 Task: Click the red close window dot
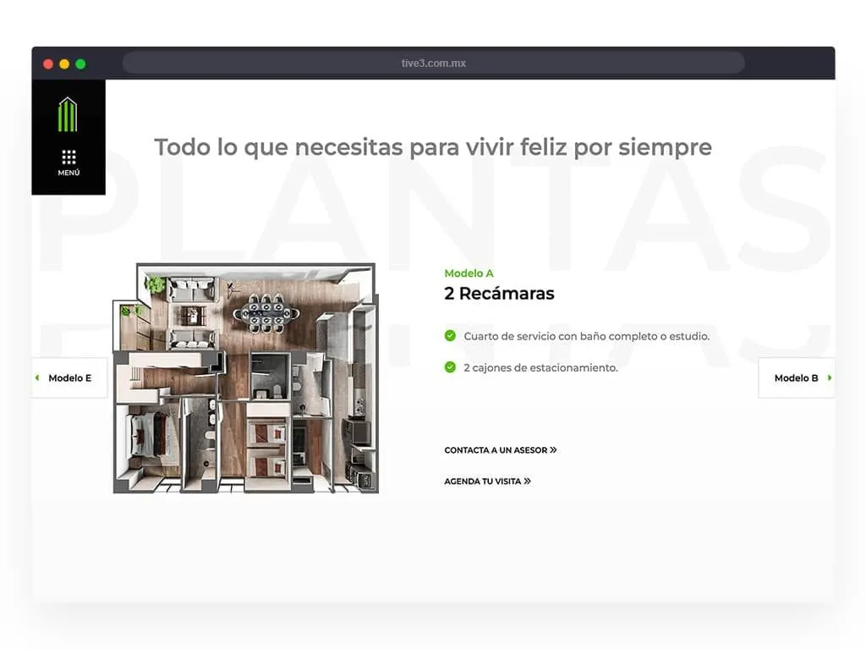(x=48, y=63)
